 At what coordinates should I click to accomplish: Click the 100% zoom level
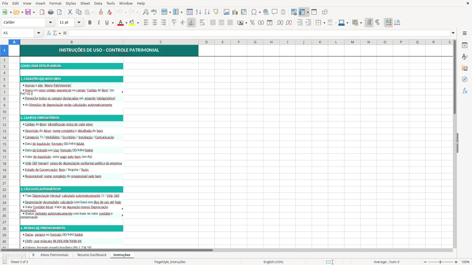(x=465, y=262)
